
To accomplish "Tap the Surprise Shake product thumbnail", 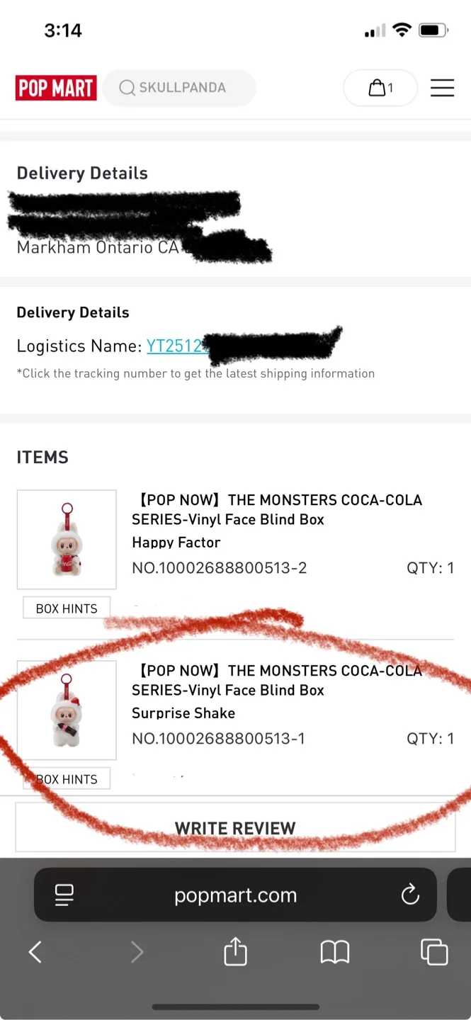I will [x=66, y=710].
